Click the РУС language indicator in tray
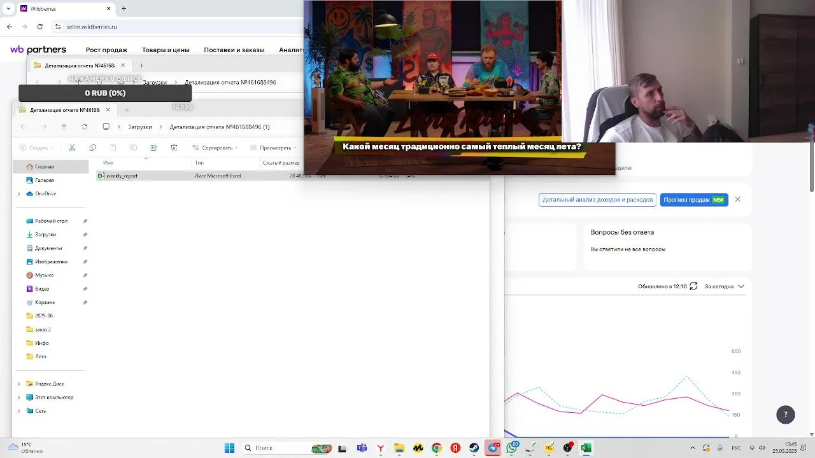Screen dimensions: 815x458 pyautogui.click(x=735, y=448)
